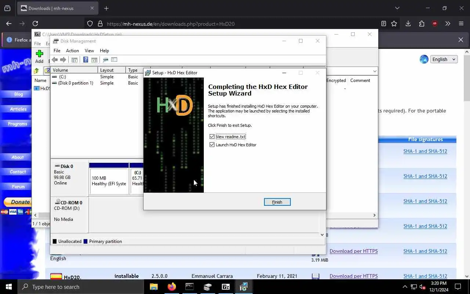Screen dimensions: 470x294
Task: Click the Settings list icon in Disk Management toolbar
Action: [x=114, y=60]
